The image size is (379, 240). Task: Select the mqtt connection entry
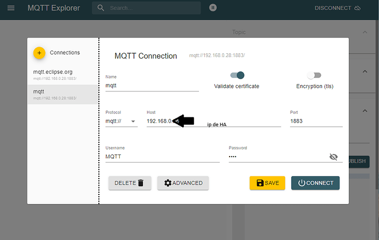63,94
